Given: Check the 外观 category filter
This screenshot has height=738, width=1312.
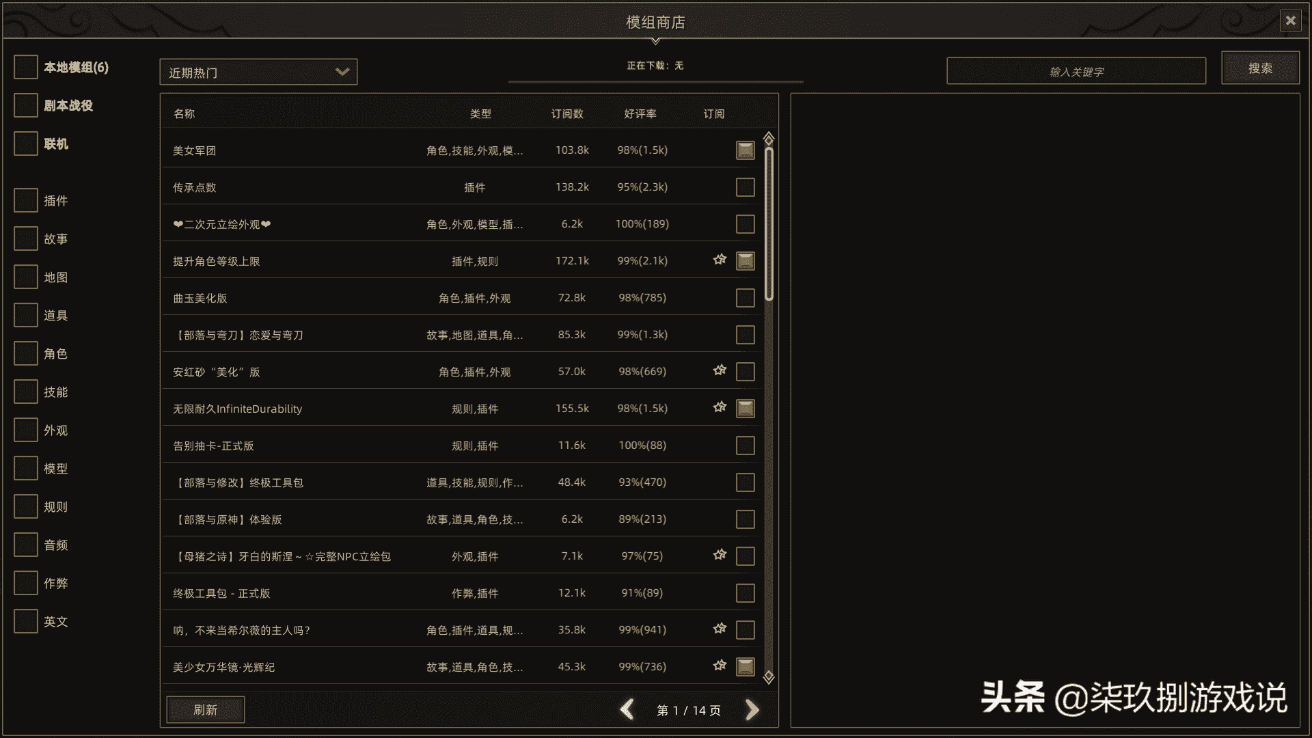Looking at the screenshot, I should click(26, 430).
